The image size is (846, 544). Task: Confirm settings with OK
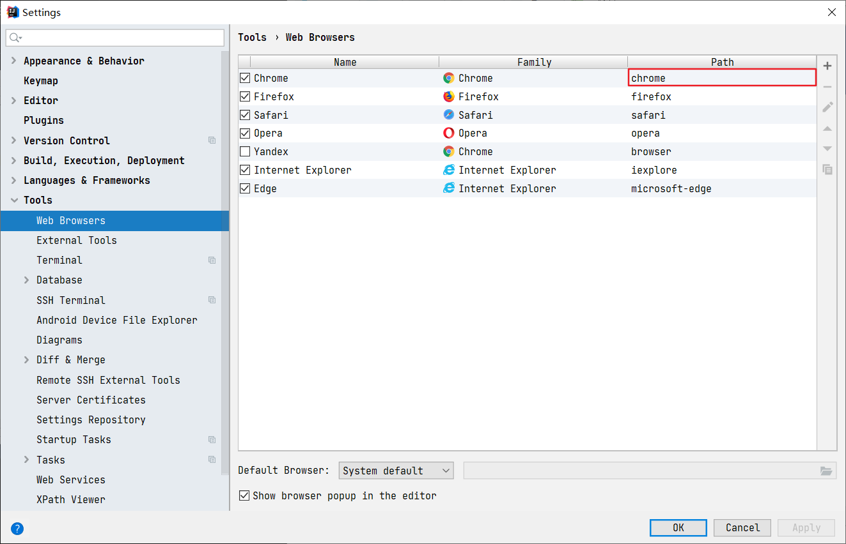(678, 527)
